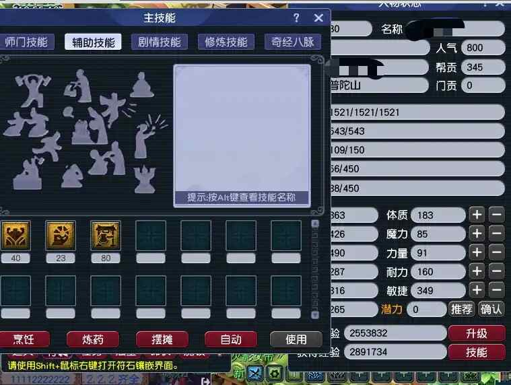Click the experience value 2891734
Screen dimensions: 511x385
[x=395, y=352]
